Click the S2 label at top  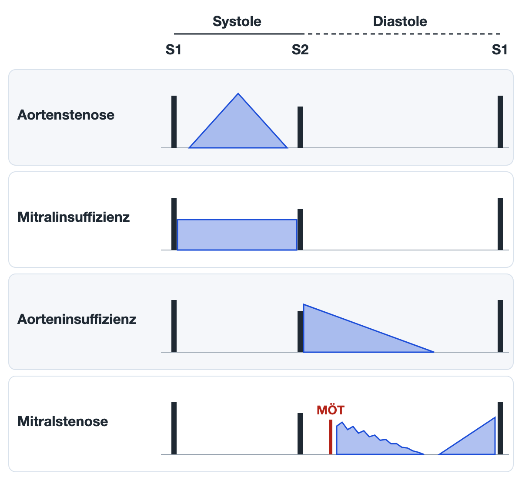300,50
